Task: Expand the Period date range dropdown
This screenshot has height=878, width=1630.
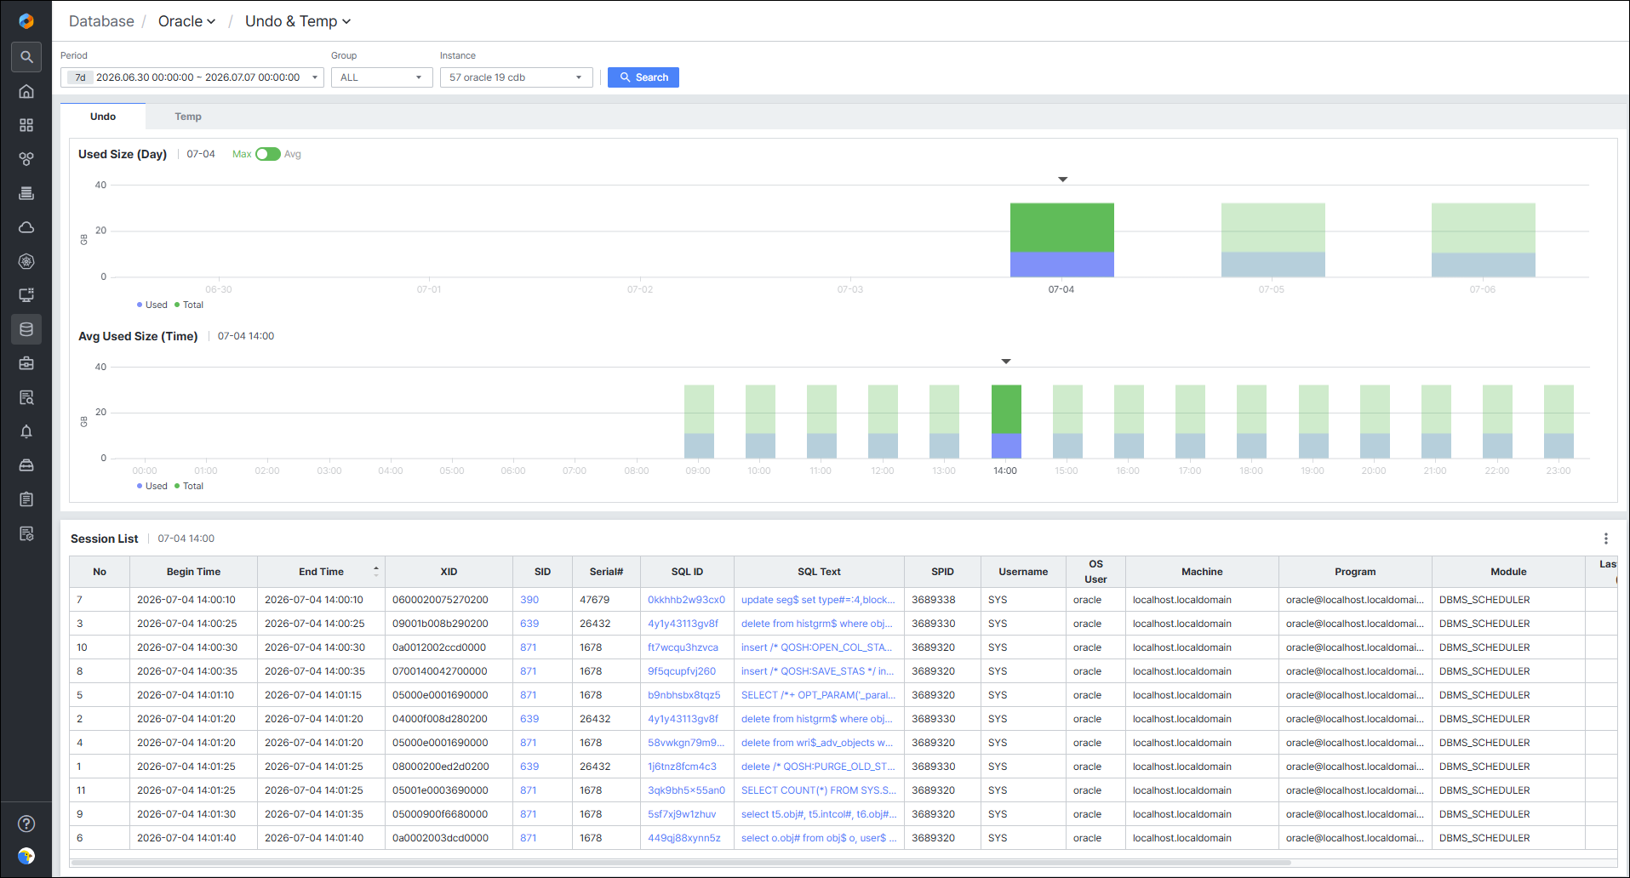Action: pos(192,77)
